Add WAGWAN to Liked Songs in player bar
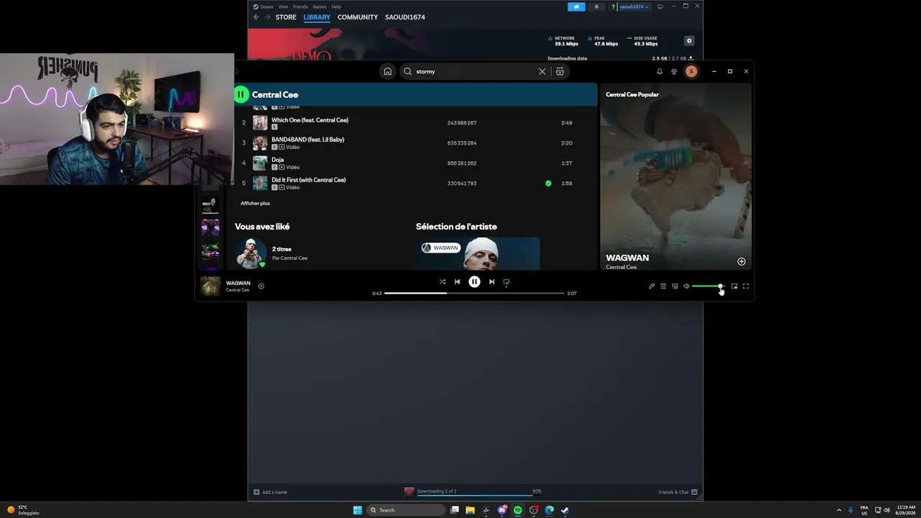This screenshot has height=518, width=921. click(x=261, y=286)
